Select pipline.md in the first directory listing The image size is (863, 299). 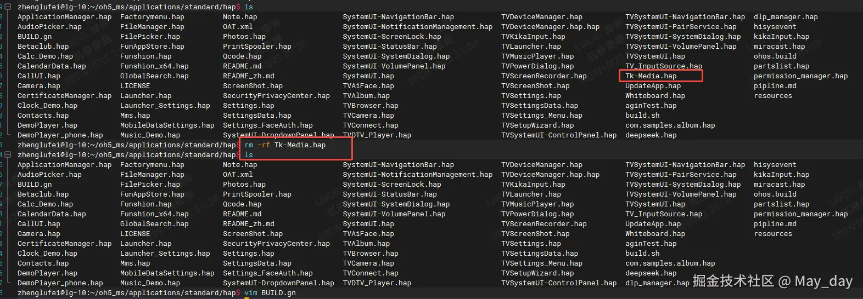(x=775, y=86)
